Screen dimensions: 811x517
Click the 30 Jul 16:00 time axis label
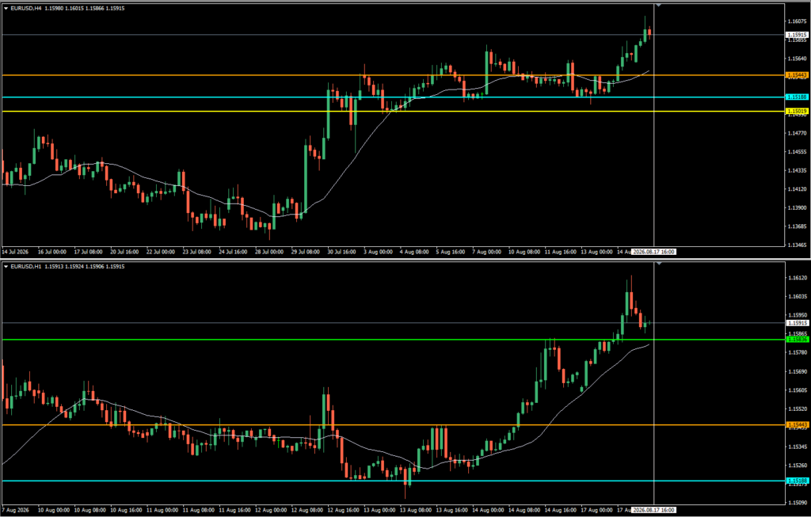(341, 252)
